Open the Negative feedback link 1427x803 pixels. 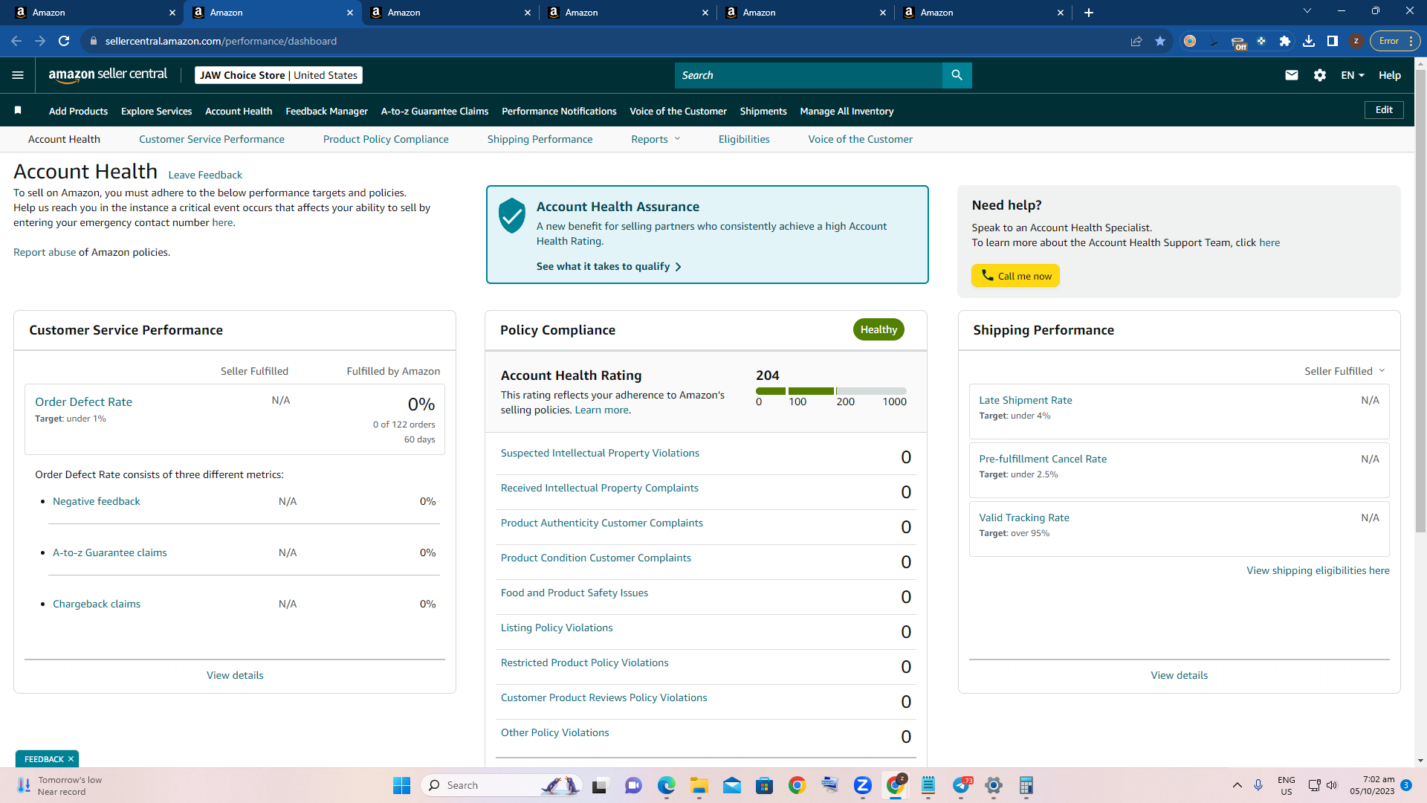pos(97,501)
